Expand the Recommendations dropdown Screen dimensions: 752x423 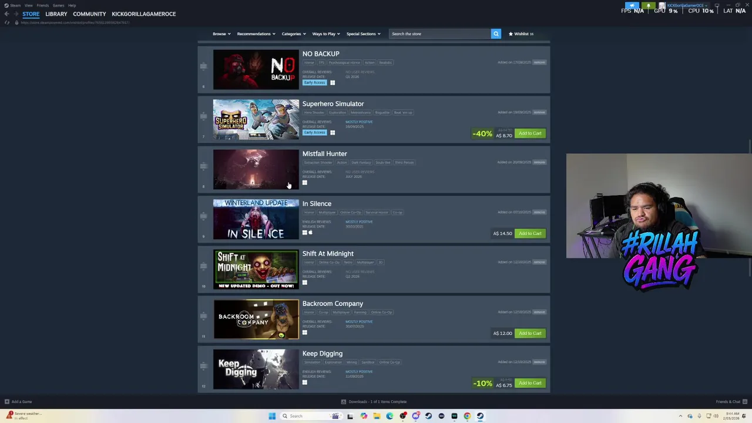click(x=256, y=33)
